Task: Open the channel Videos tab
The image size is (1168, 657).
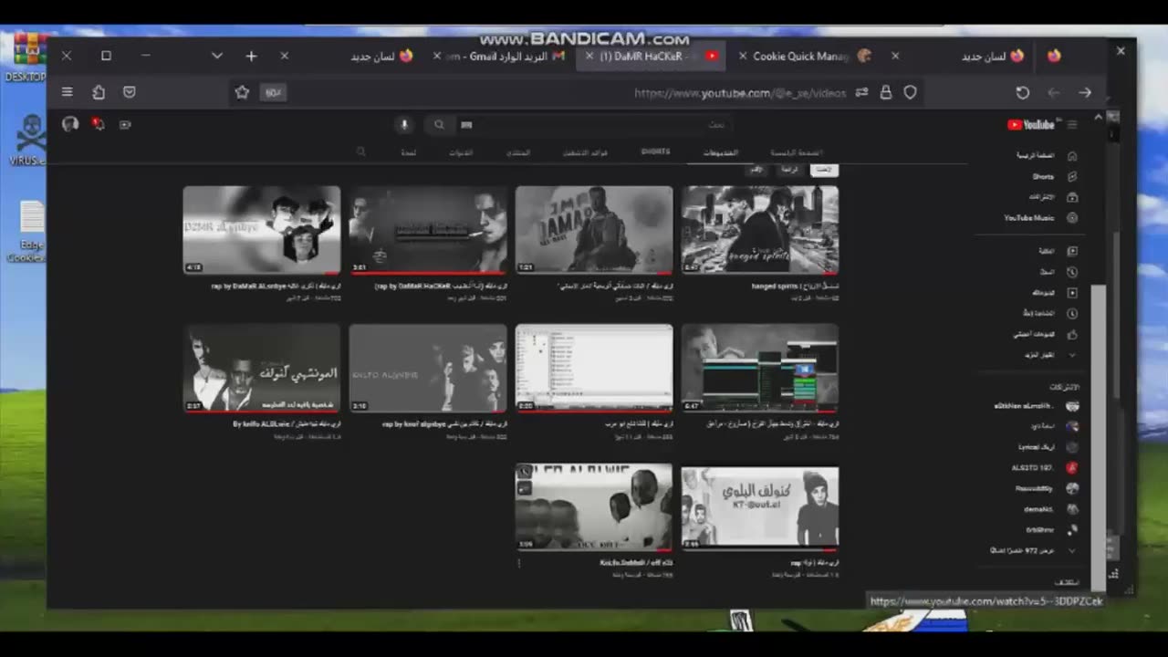Action: (x=721, y=152)
